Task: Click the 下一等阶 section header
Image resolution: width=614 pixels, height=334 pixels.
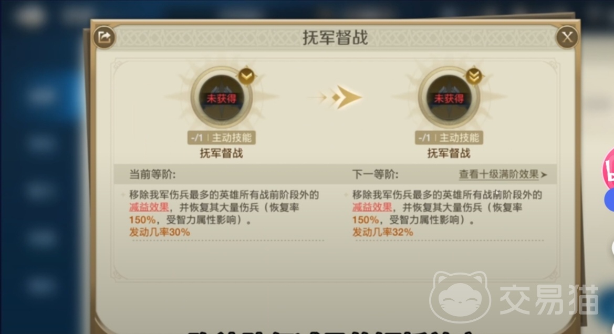Action: coord(375,174)
